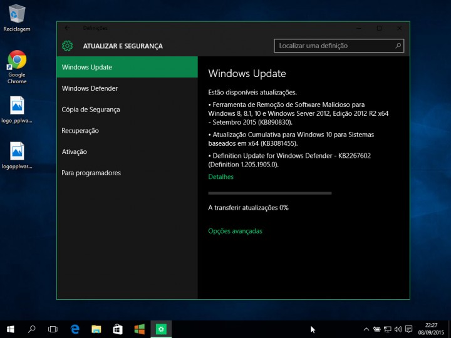Open Task View from the taskbar
Viewport: 451px width, 338px height.
point(53,329)
